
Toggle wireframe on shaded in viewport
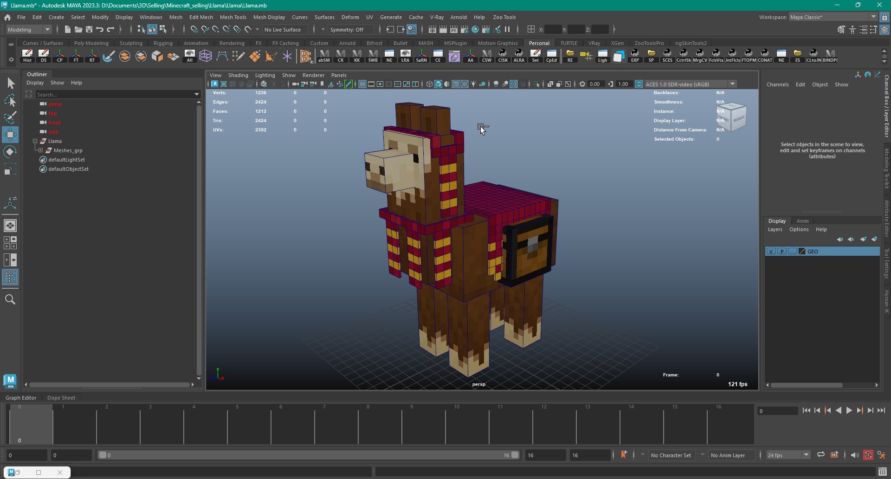point(456,84)
